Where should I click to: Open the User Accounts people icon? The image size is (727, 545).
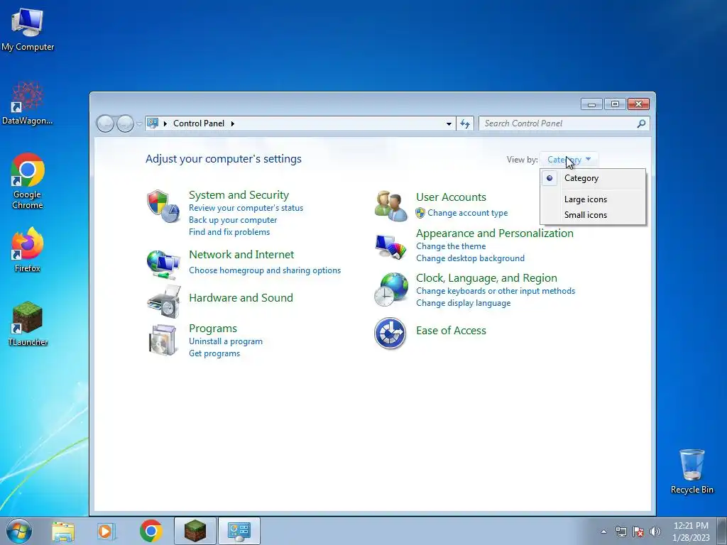pos(391,207)
